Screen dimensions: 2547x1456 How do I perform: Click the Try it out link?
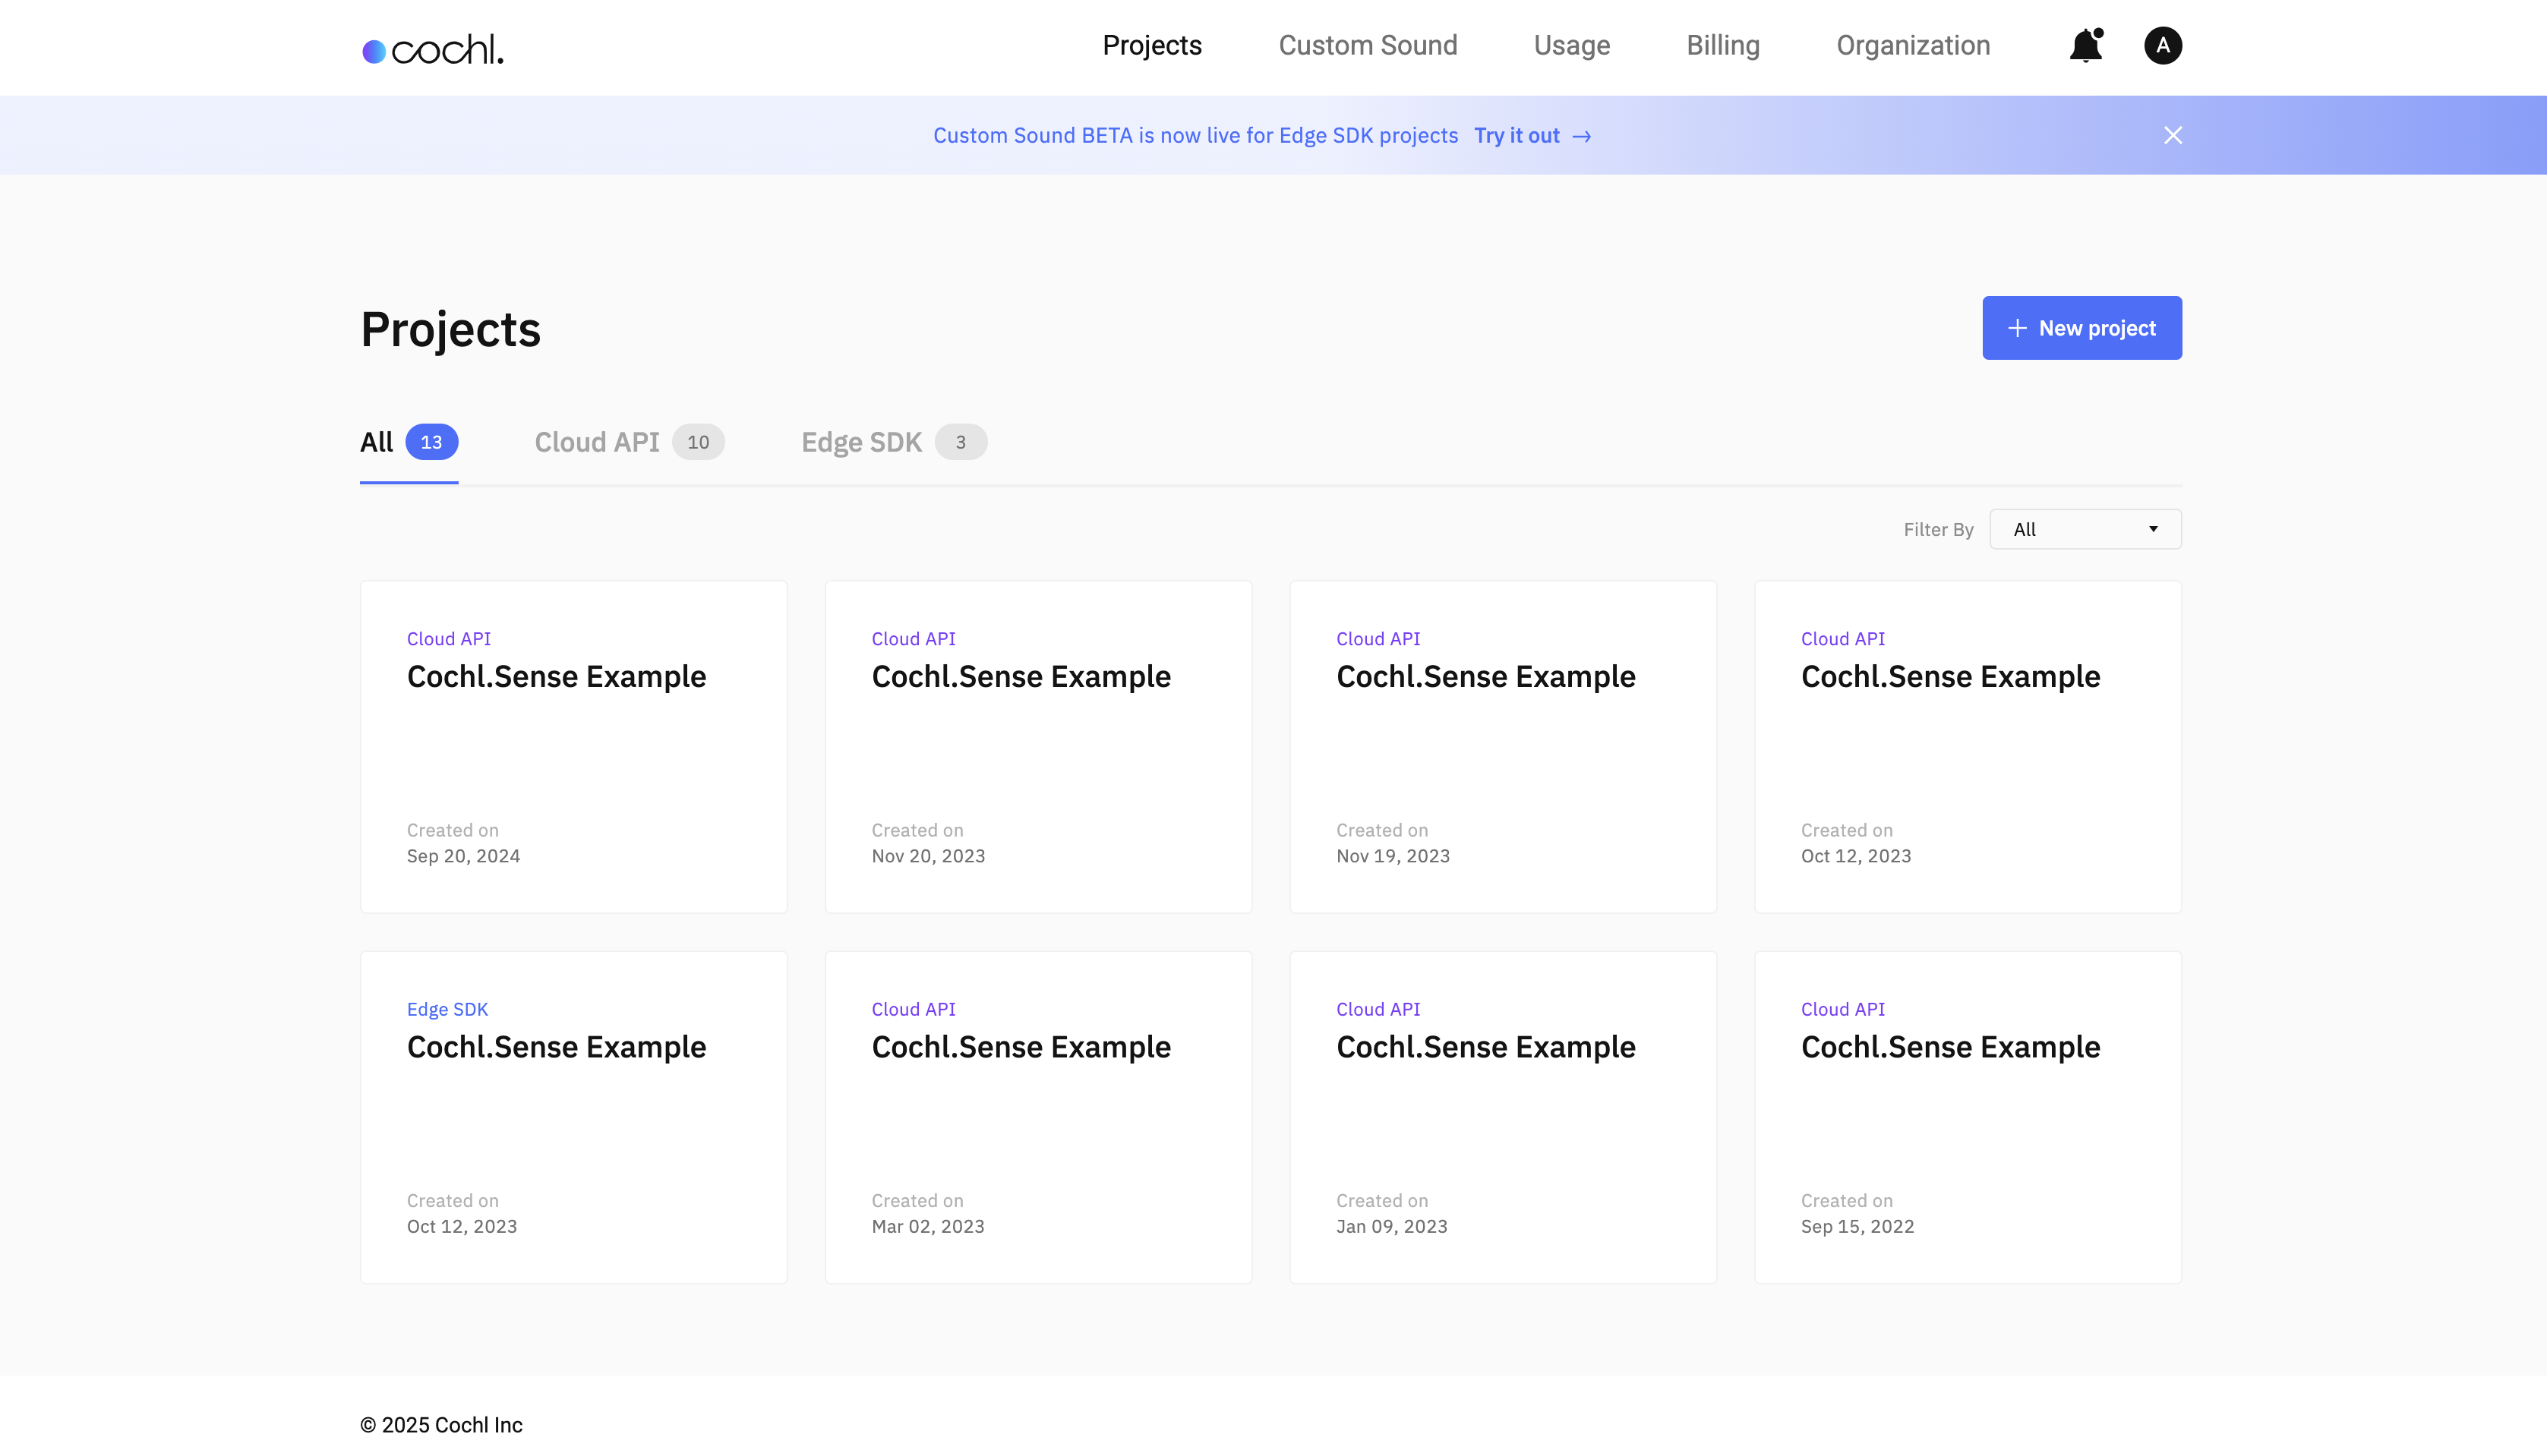(1532, 135)
